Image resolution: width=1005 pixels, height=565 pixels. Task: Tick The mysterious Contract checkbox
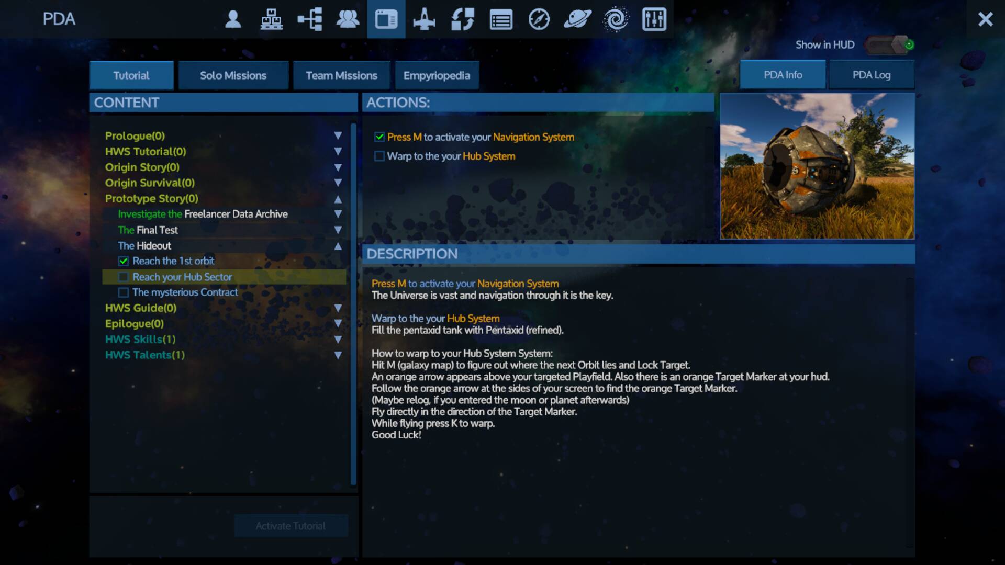(124, 292)
